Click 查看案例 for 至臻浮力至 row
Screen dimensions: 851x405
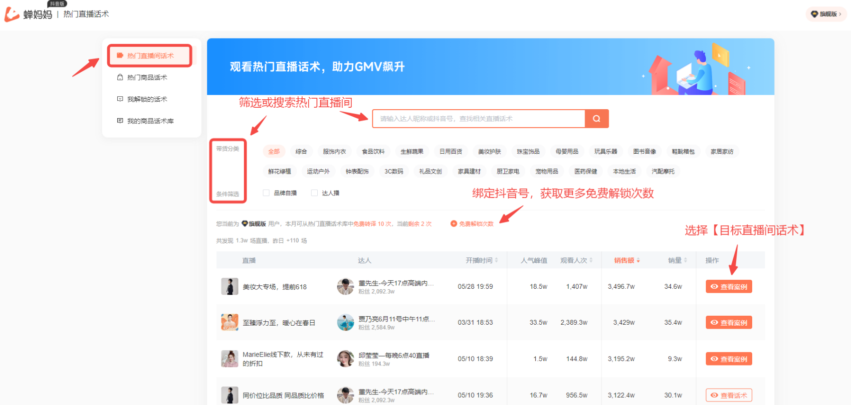point(729,322)
